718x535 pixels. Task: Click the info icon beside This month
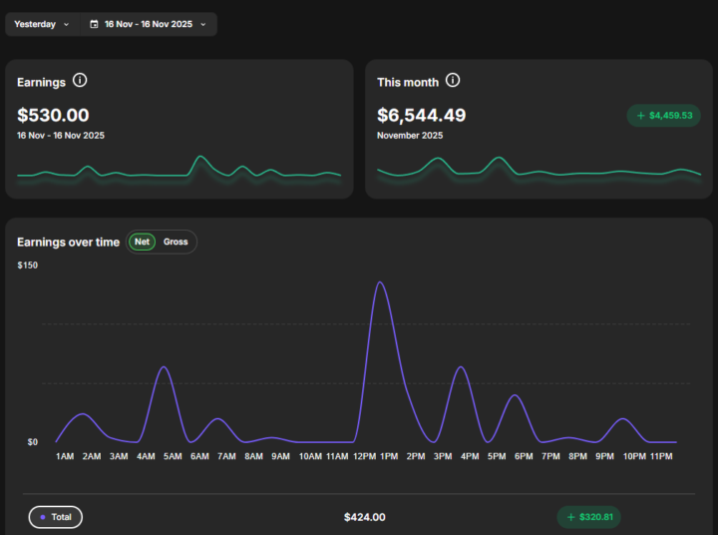(x=453, y=81)
